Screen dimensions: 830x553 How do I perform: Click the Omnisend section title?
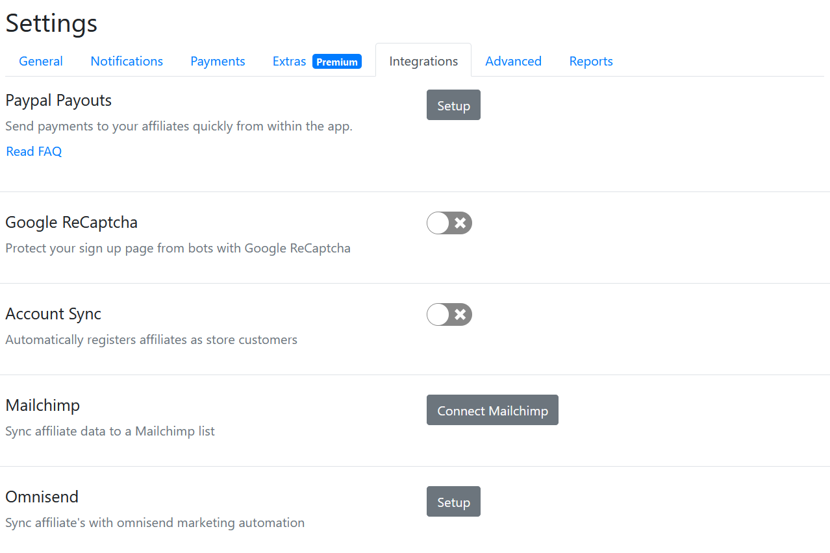pos(42,497)
